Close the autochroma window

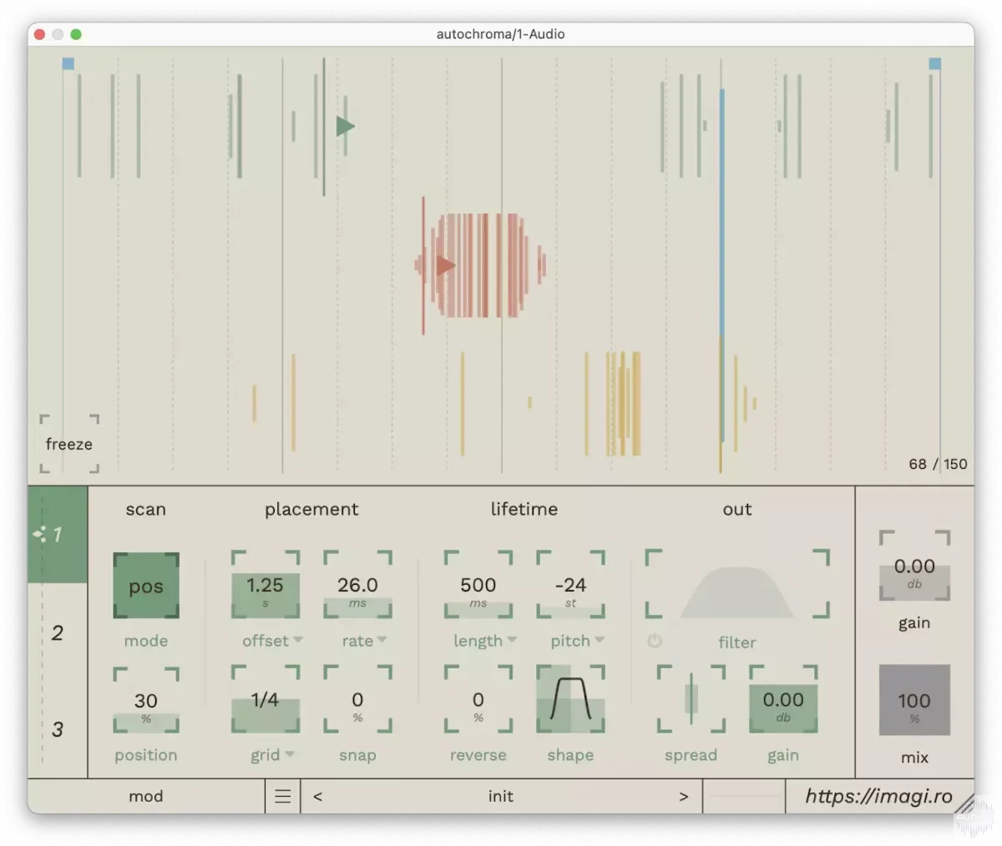click(39, 34)
